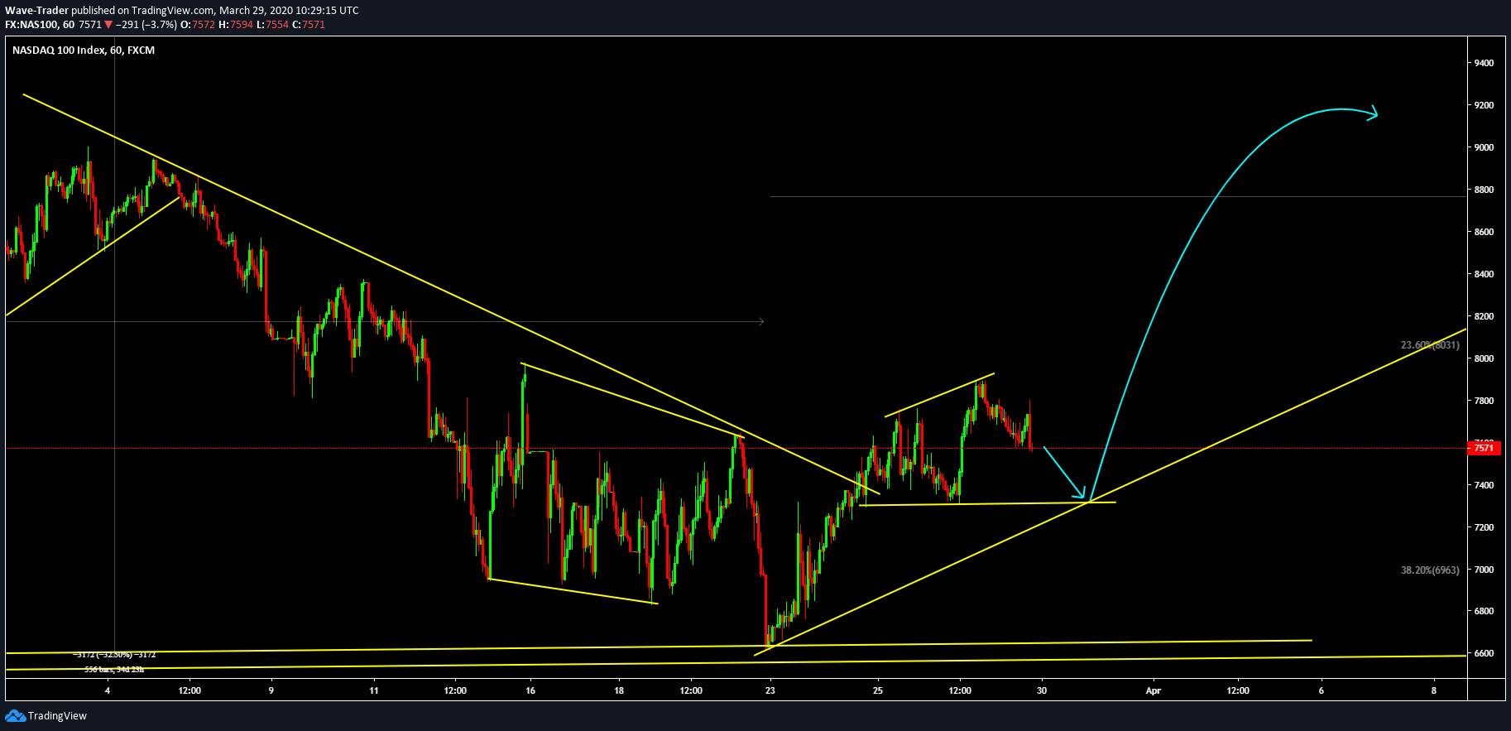Select the FX:NAS100, 60 symbol label

coord(40,25)
